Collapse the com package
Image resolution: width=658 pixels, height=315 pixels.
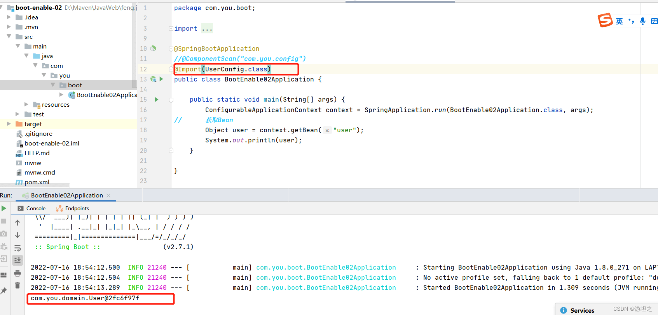35,66
